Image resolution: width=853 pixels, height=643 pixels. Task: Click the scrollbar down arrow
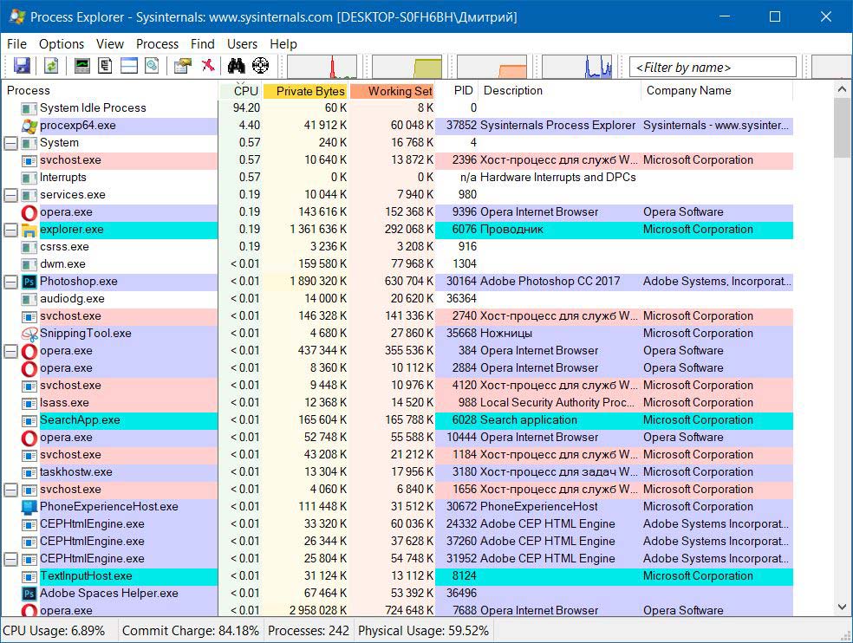[x=842, y=607]
